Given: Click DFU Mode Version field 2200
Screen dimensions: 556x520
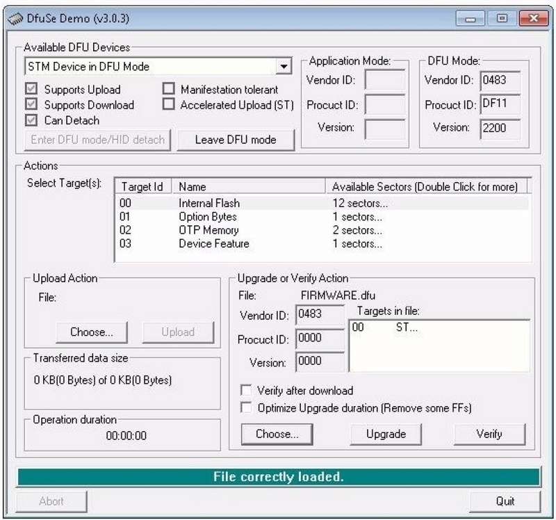Looking at the screenshot, I should pos(500,129).
